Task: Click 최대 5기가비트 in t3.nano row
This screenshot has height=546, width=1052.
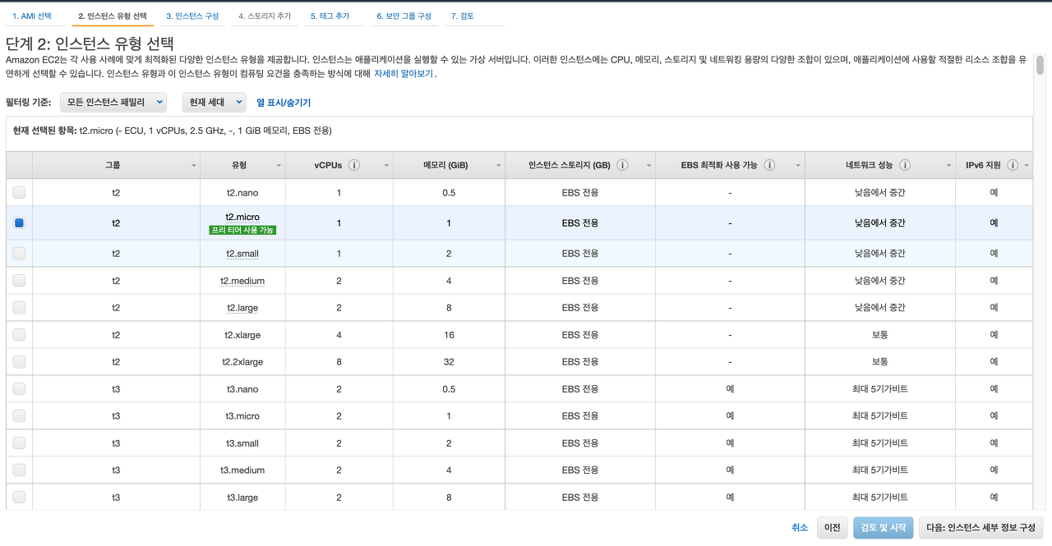Action: tap(879, 389)
